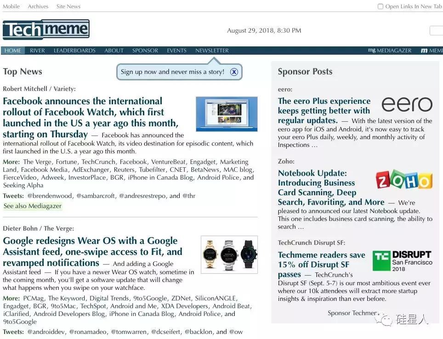Open the @brendenwood tweet link

click(50, 196)
